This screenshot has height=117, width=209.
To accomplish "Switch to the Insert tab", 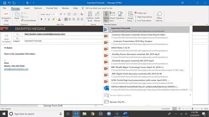I will [x=27, y=8].
